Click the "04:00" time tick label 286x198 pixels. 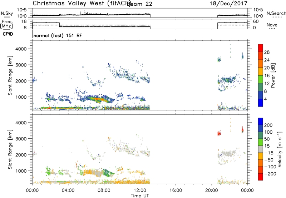pyautogui.click(x=68, y=190)
